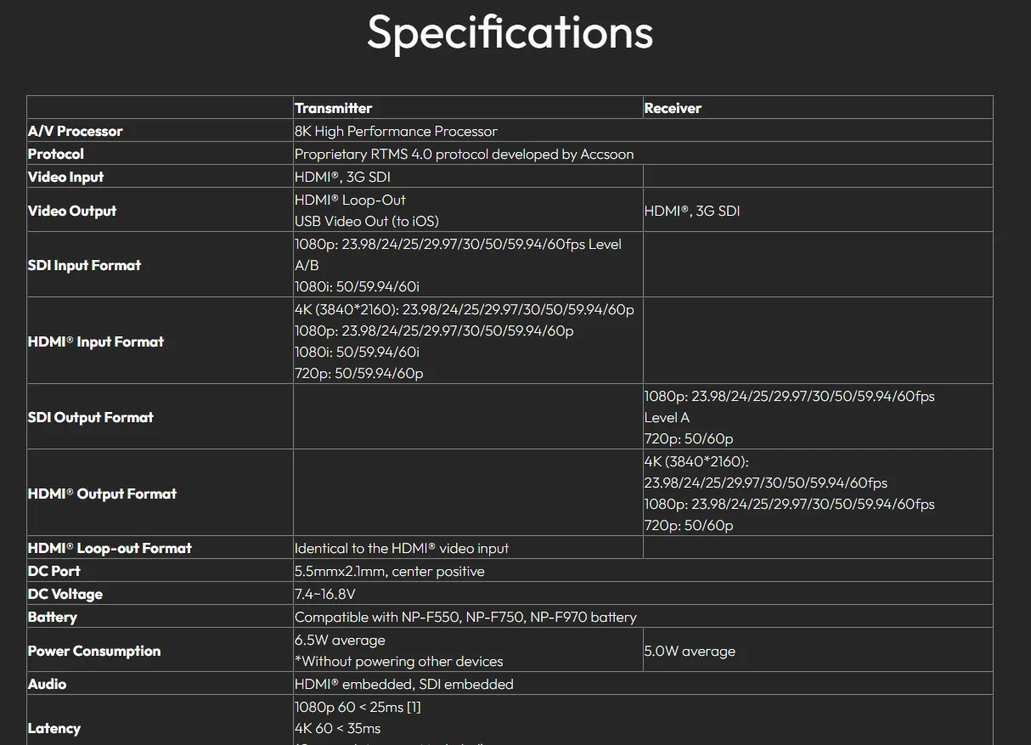This screenshot has width=1031, height=745.
Task: Click the Power Consumption row label
Action: (94, 651)
